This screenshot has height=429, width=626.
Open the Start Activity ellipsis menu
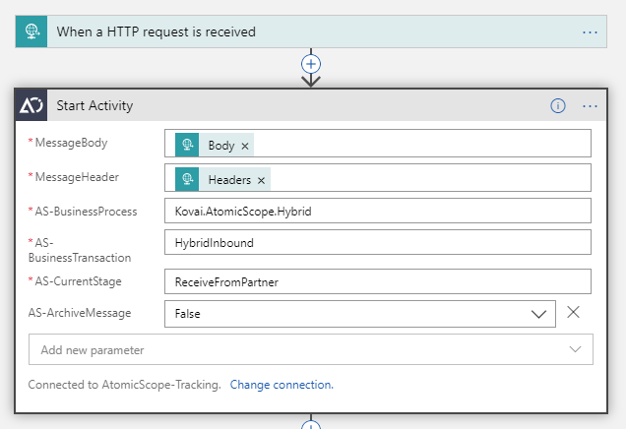pos(590,106)
